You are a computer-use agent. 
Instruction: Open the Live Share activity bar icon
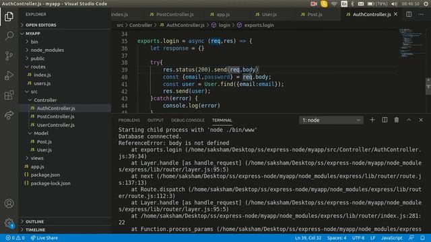click(x=9, y=115)
